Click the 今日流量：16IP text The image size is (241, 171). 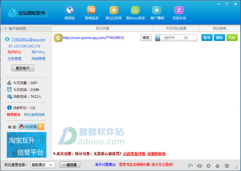coord(25,83)
